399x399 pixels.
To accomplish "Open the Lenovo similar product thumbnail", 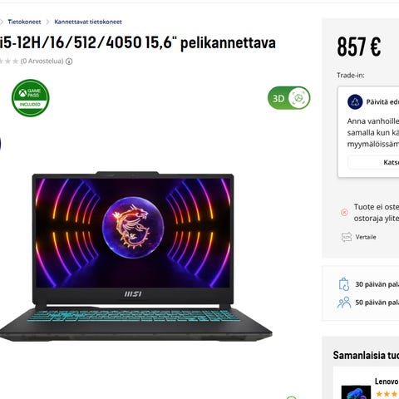I will pyautogui.click(x=356, y=392).
